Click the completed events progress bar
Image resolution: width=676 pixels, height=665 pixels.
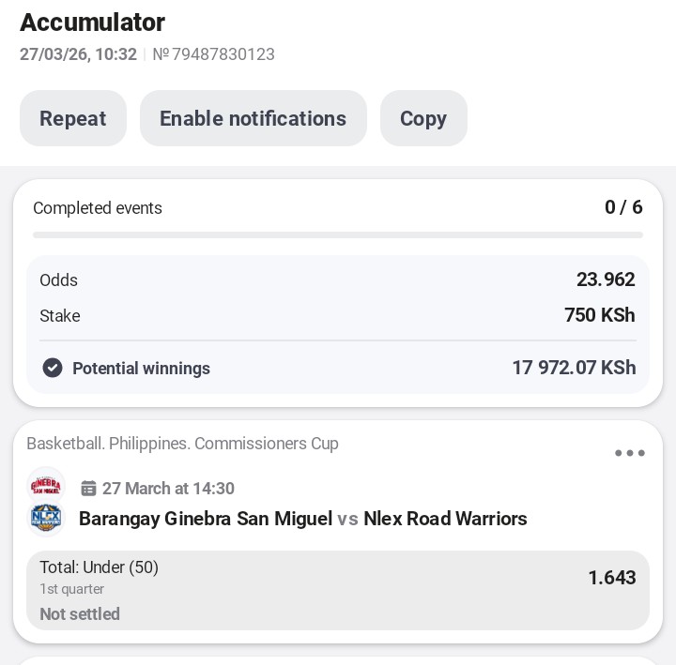point(338,234)
